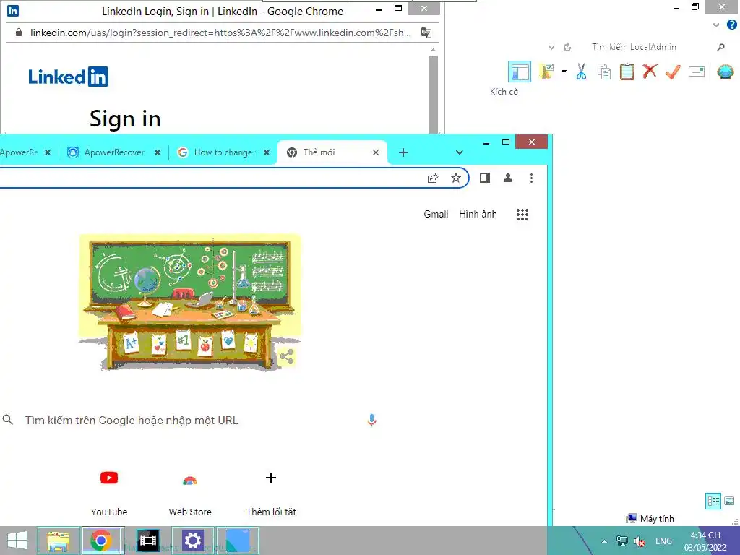
Task: Open the explorer help question mark
Action: [x=731, y=25]
